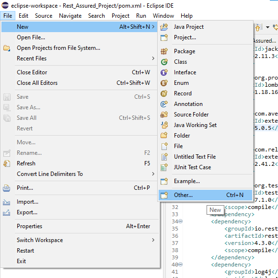The image size is (278, 278).
Task: Click the Refresh icon in File menu
Action: (7, 163)
